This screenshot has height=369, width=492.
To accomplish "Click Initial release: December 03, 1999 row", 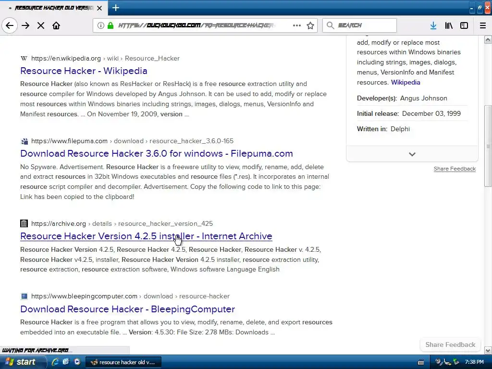I will [x=412, y=113].
